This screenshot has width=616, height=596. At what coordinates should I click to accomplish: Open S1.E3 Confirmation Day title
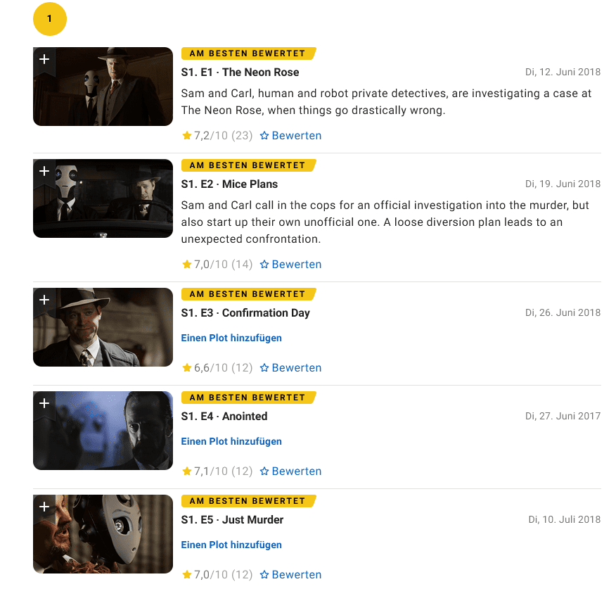pos(245,313)
